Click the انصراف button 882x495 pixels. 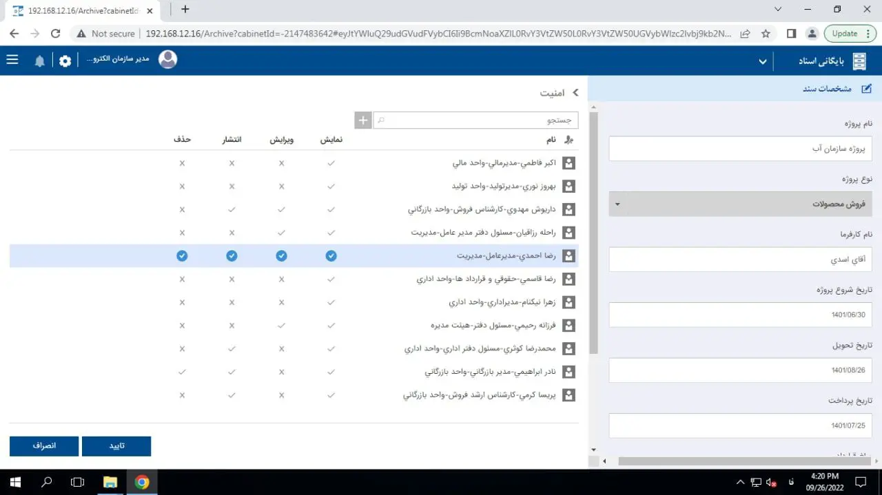pyautogui.click(x=44, y=446)
